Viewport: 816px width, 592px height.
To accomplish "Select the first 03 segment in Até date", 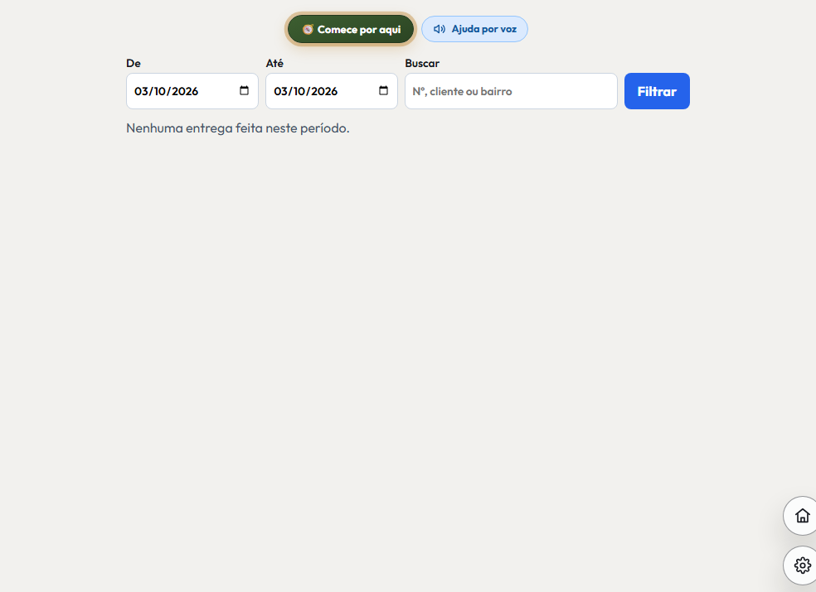I will [x=281, y=91].
